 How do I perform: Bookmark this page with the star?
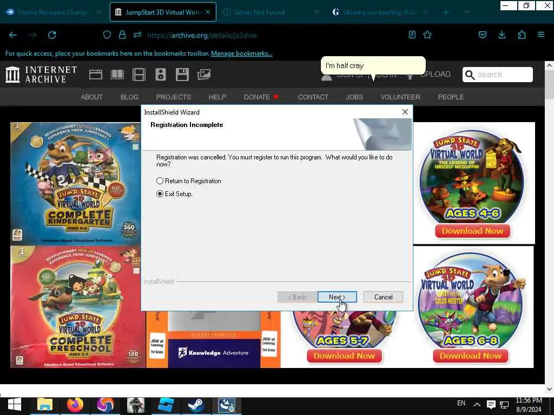(427, 35)
